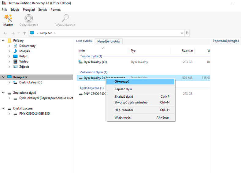Image resolution: width=241 pixels, height=173 pixels.
Task: Refresh the address bar location
Action: point(187,33)
